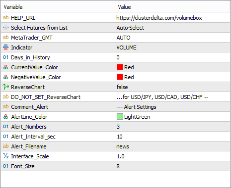Open the NegativeValue_Color Red color dropdown

coord(172,77)
